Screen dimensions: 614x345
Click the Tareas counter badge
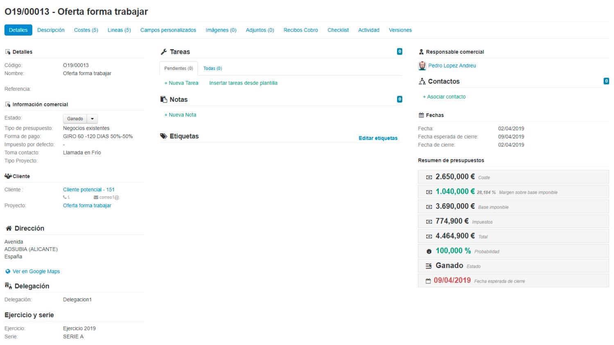pyautogui.click(x=400, y=52)
